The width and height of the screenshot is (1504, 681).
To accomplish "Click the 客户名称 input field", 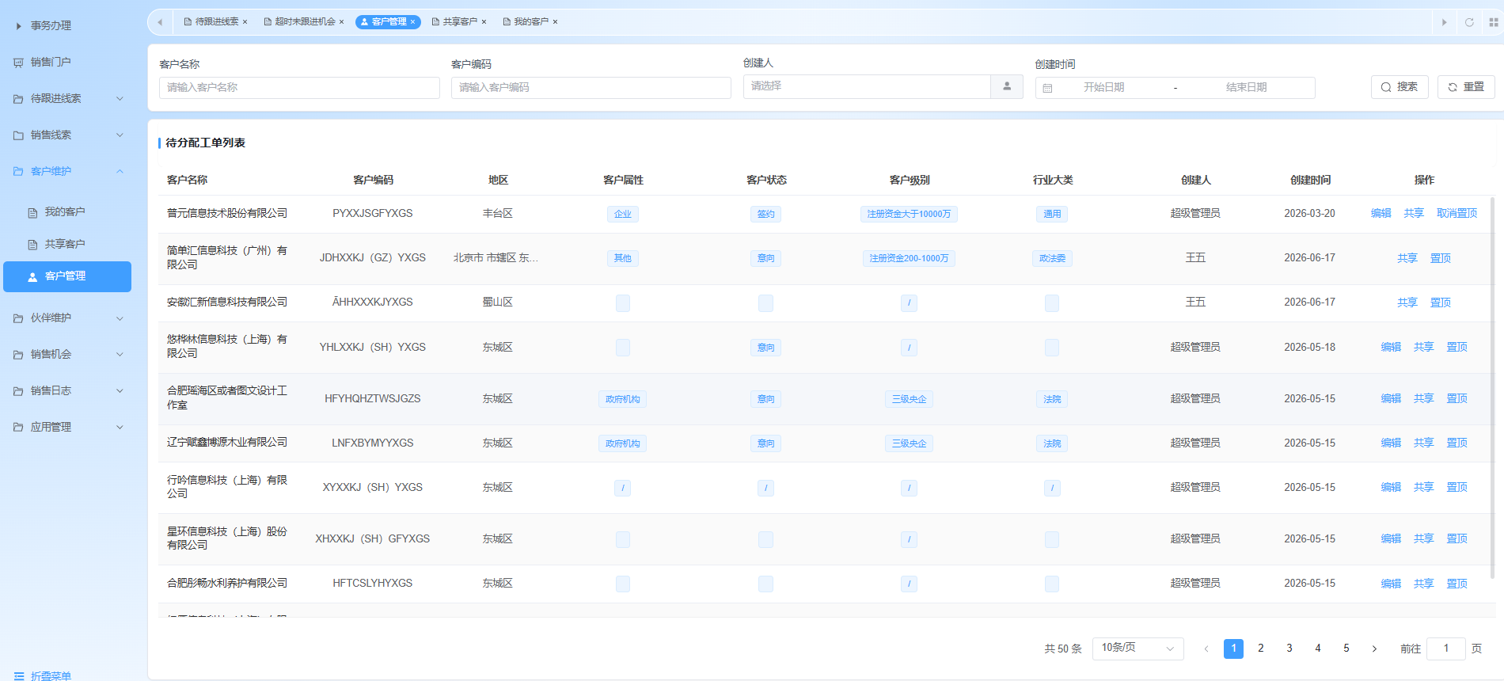I will point(299,88).
